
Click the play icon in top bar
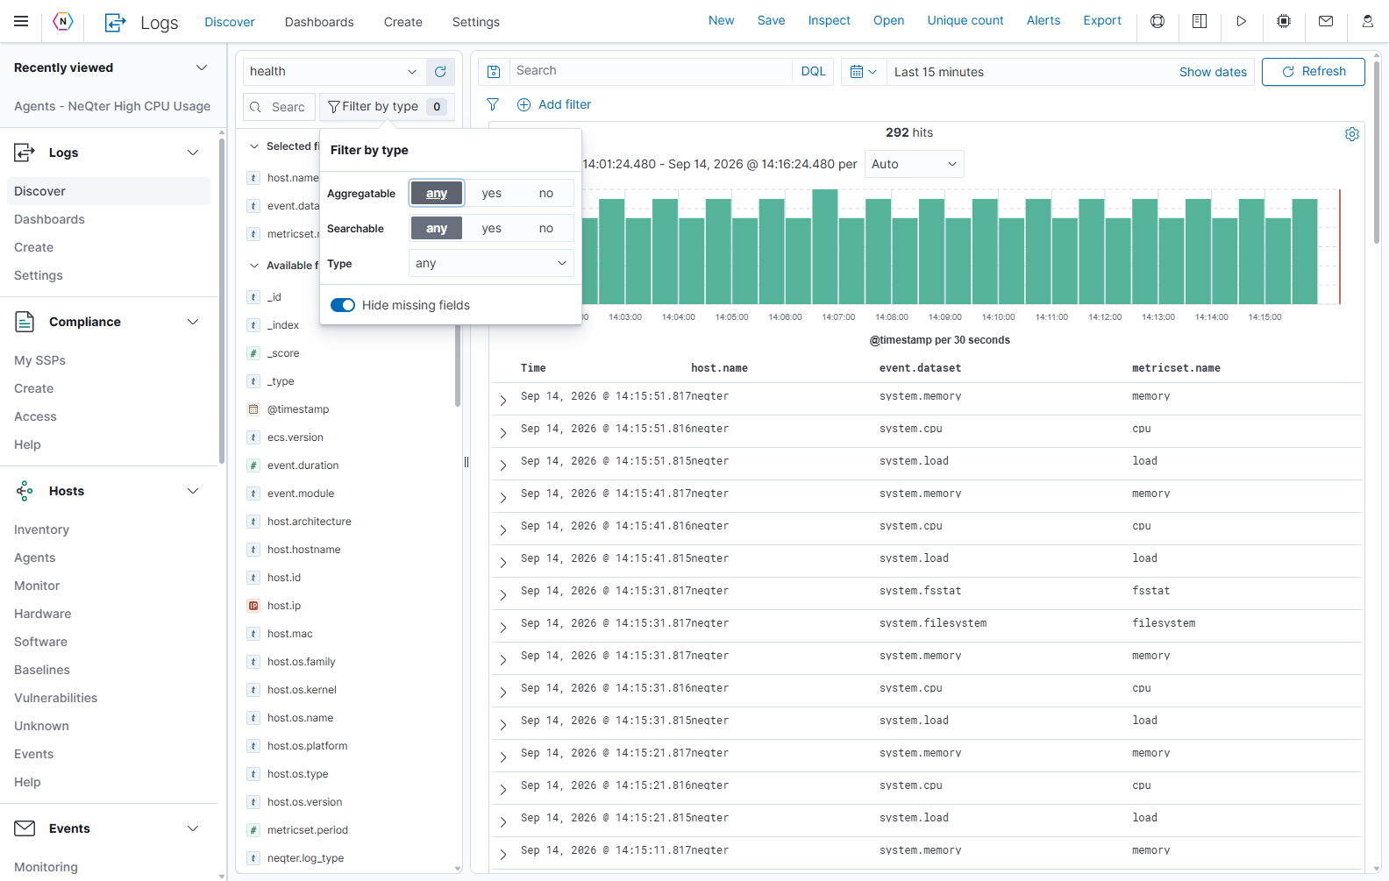pos(1242,21)
